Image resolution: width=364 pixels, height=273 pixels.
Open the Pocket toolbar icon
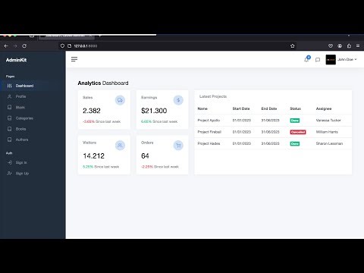click(331, 46)
